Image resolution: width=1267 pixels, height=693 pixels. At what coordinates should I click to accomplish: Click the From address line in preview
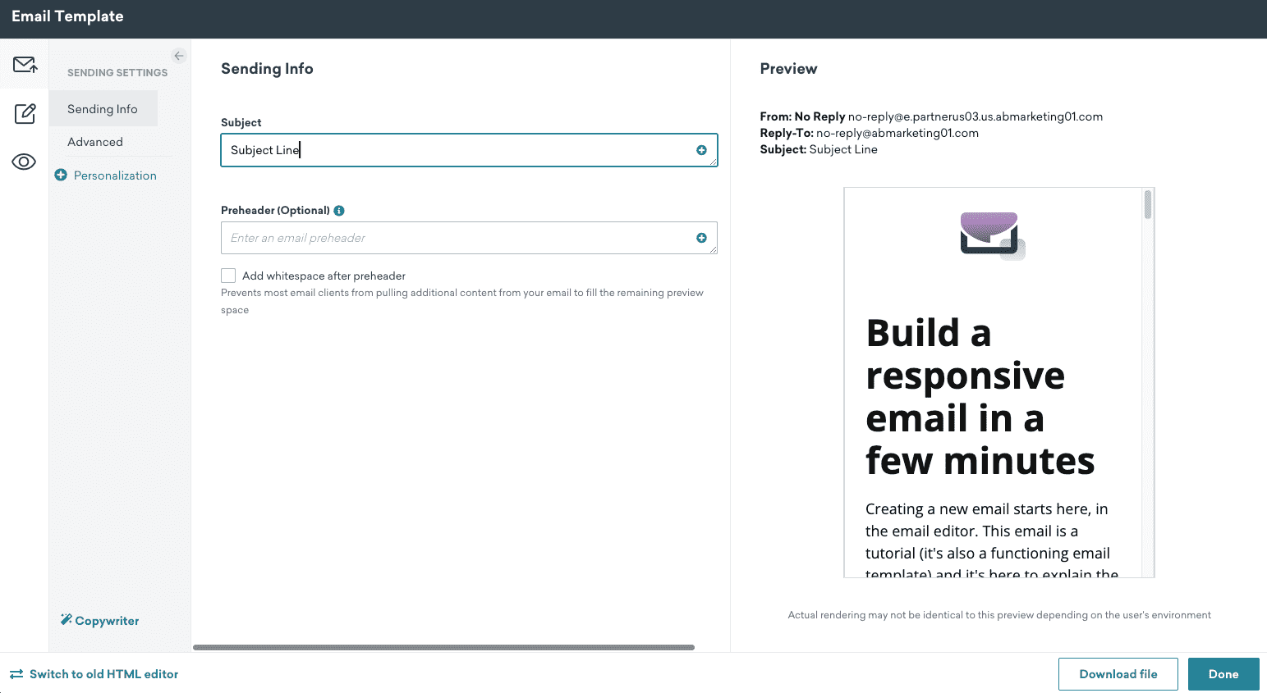tap(931, 116)
